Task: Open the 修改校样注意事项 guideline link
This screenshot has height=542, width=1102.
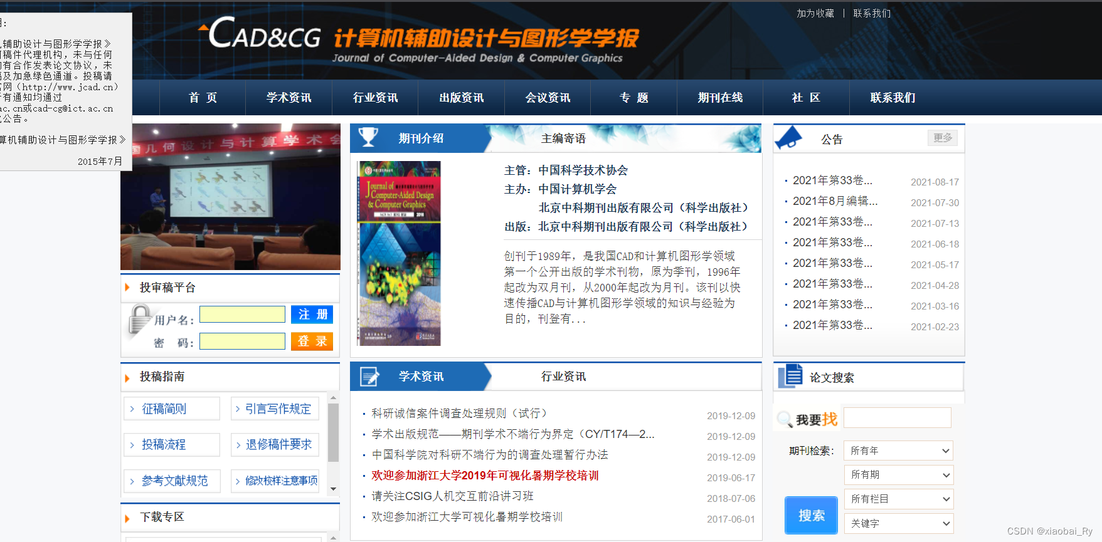Action: 275,481
